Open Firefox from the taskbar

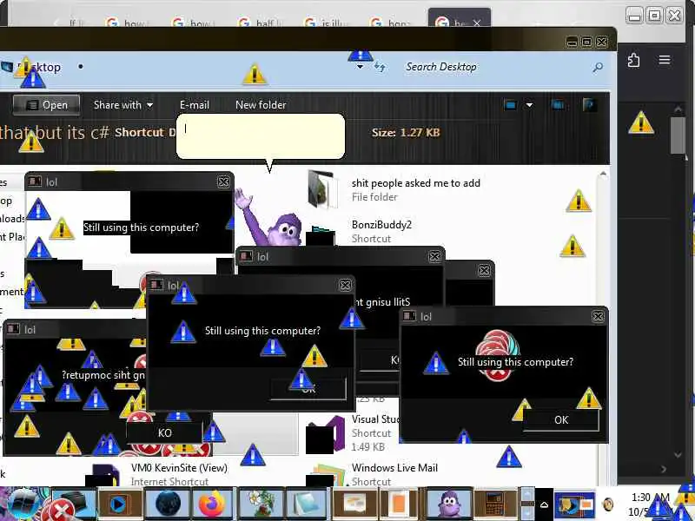tap(211, 504)
